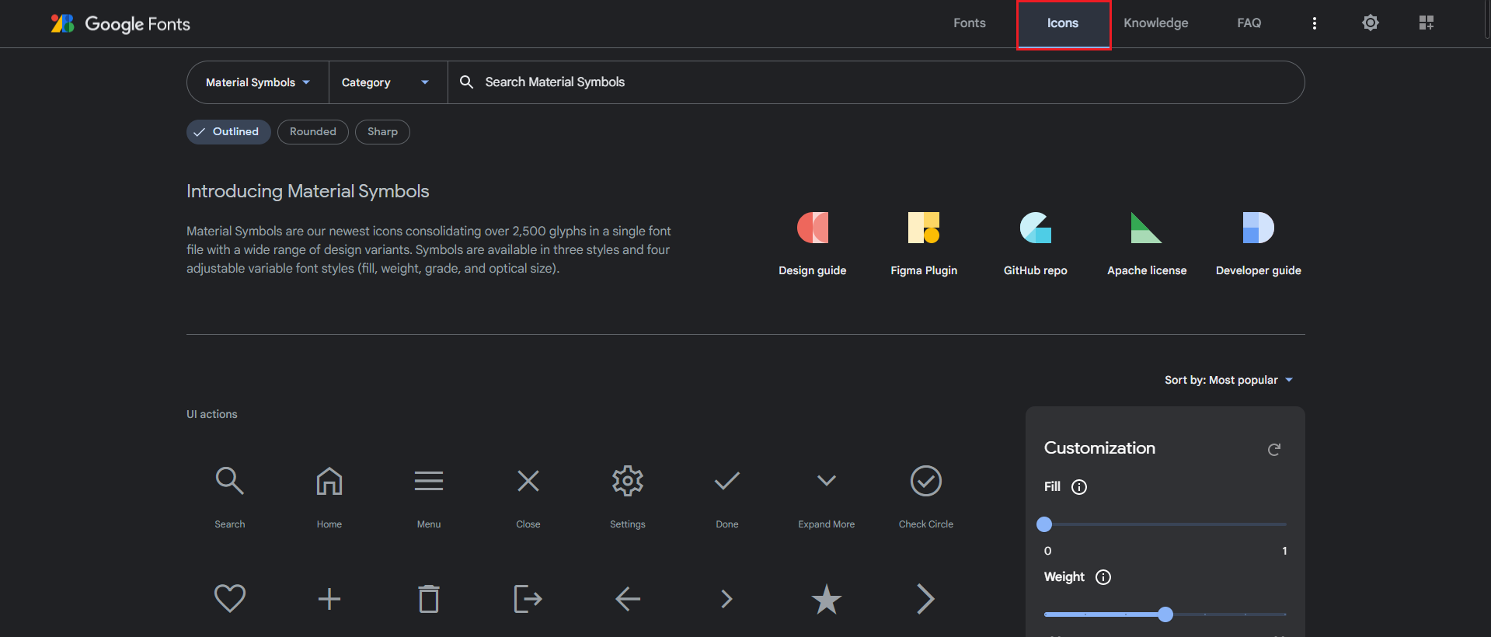The height and width of the screenshot is (637, 1491).
Task: Open the Apache license icon link
Action: [1147, 228]
